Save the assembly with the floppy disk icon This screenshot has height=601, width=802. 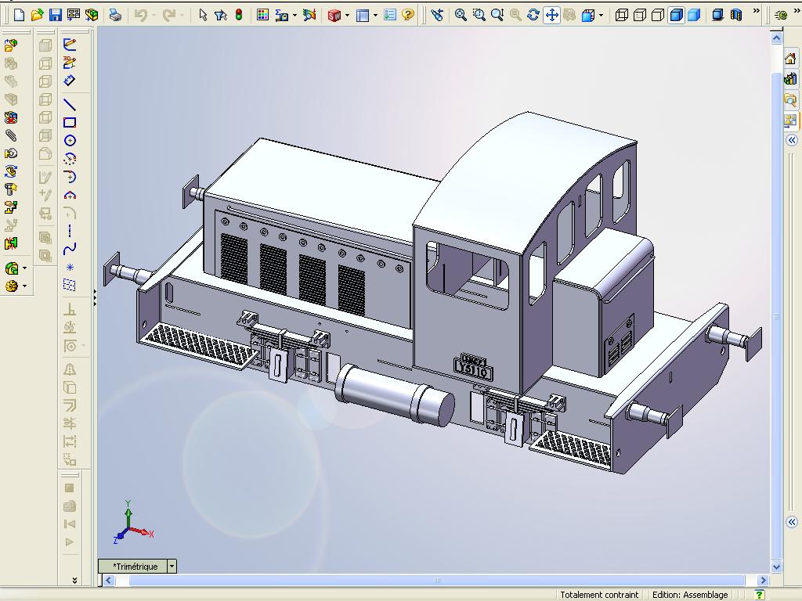tap(56, 15)
